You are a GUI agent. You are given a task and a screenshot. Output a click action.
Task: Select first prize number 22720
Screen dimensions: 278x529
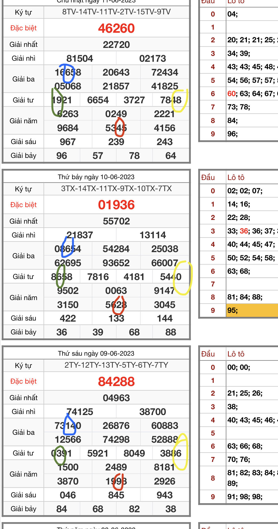pos(116,44)
